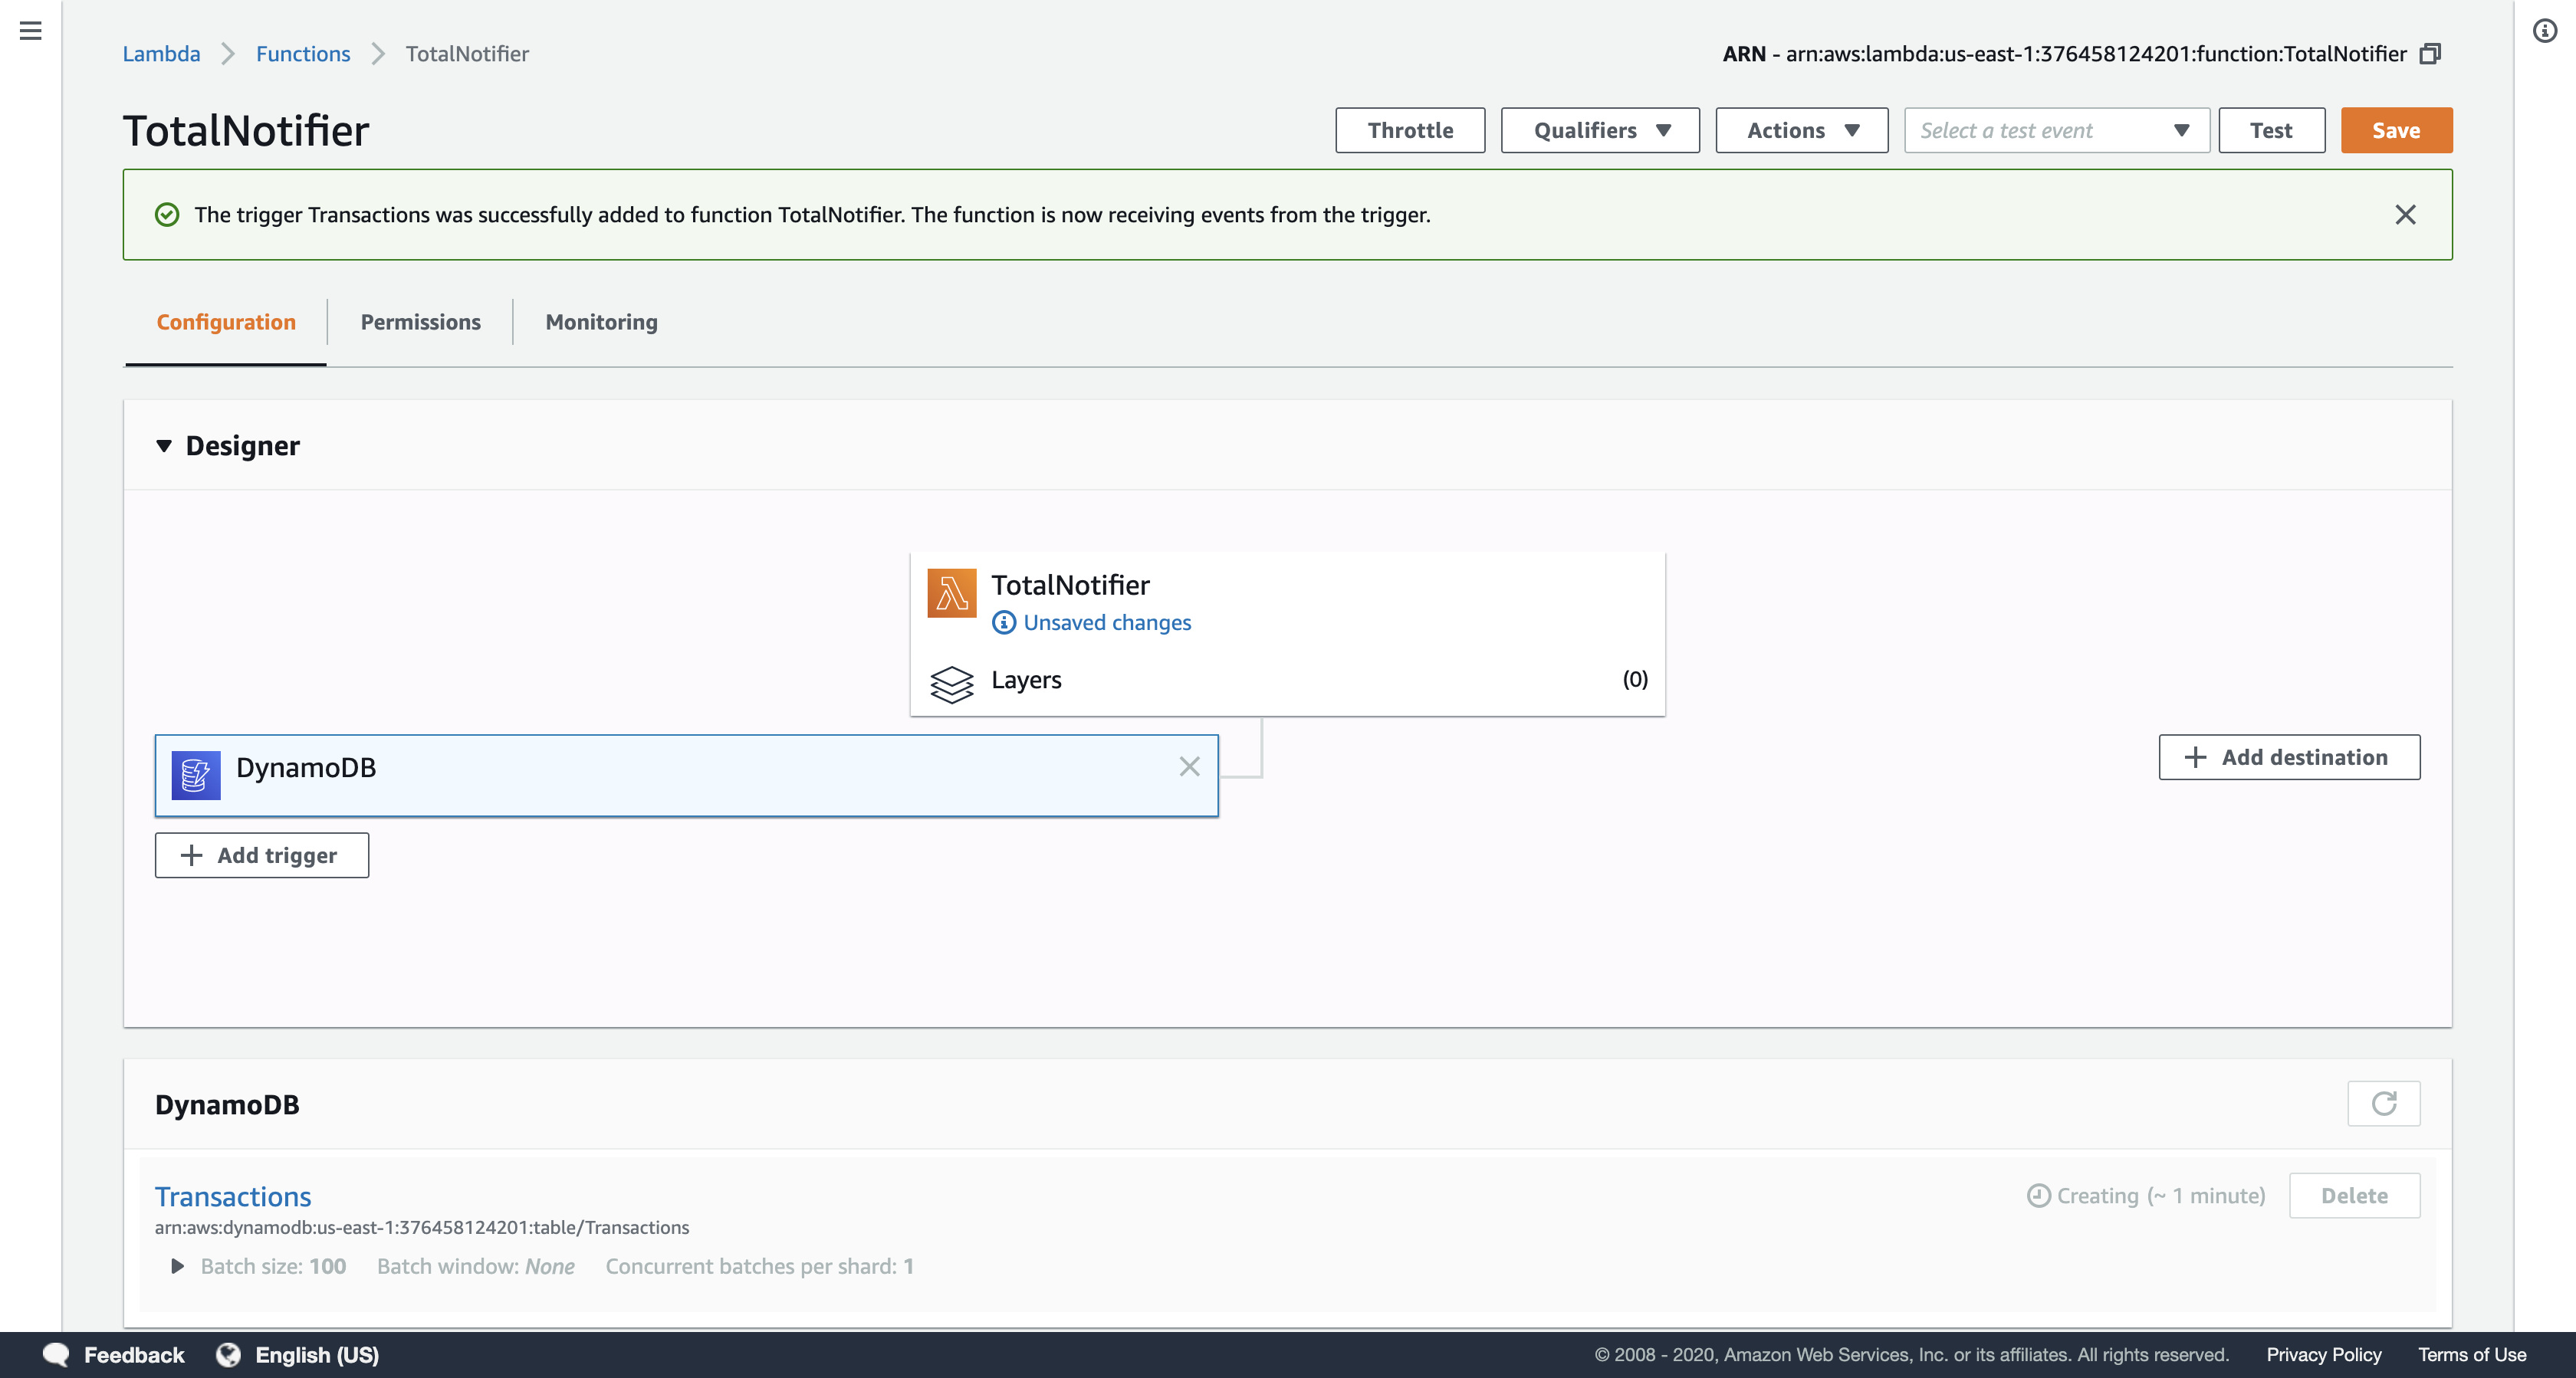Click the info panel icon top right
2576x1378 pixels.
point(2544,31)
